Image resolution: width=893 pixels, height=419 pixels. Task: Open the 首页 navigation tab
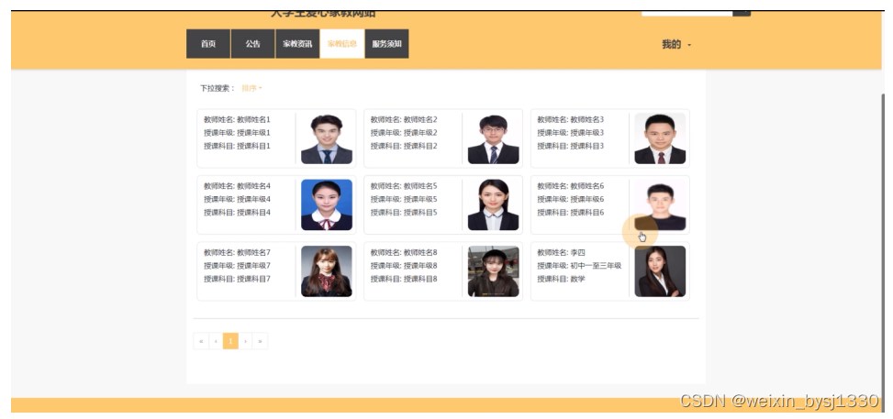point(208,44)
